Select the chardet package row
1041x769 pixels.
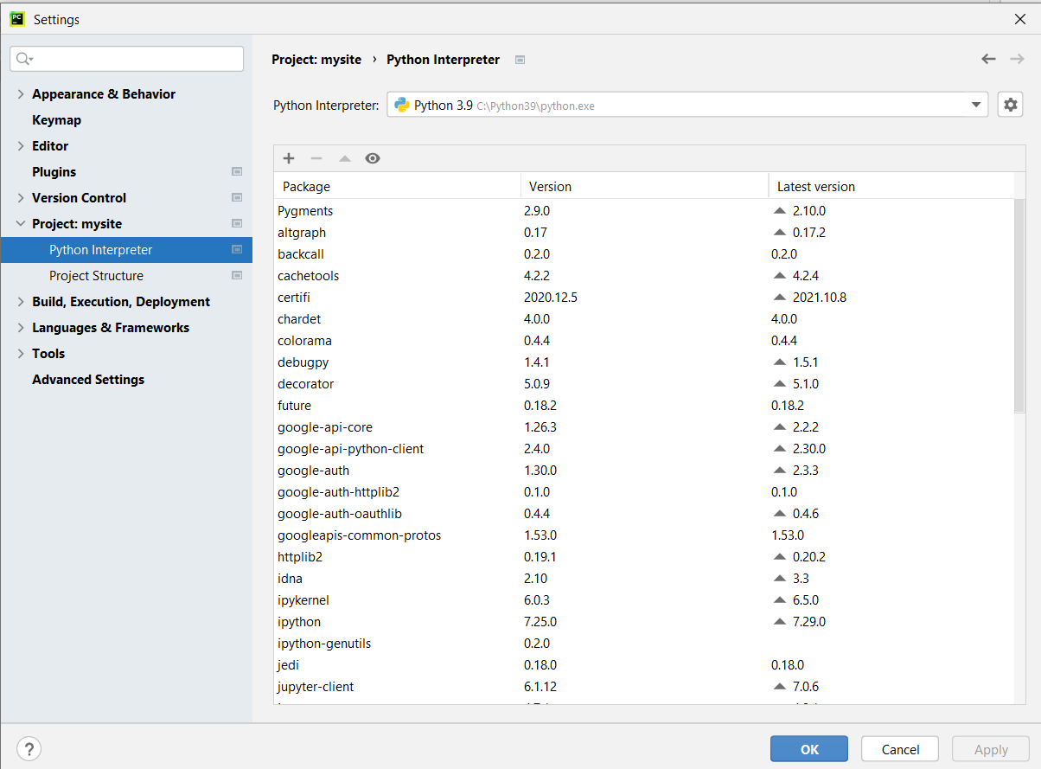[x=644, y=319]
